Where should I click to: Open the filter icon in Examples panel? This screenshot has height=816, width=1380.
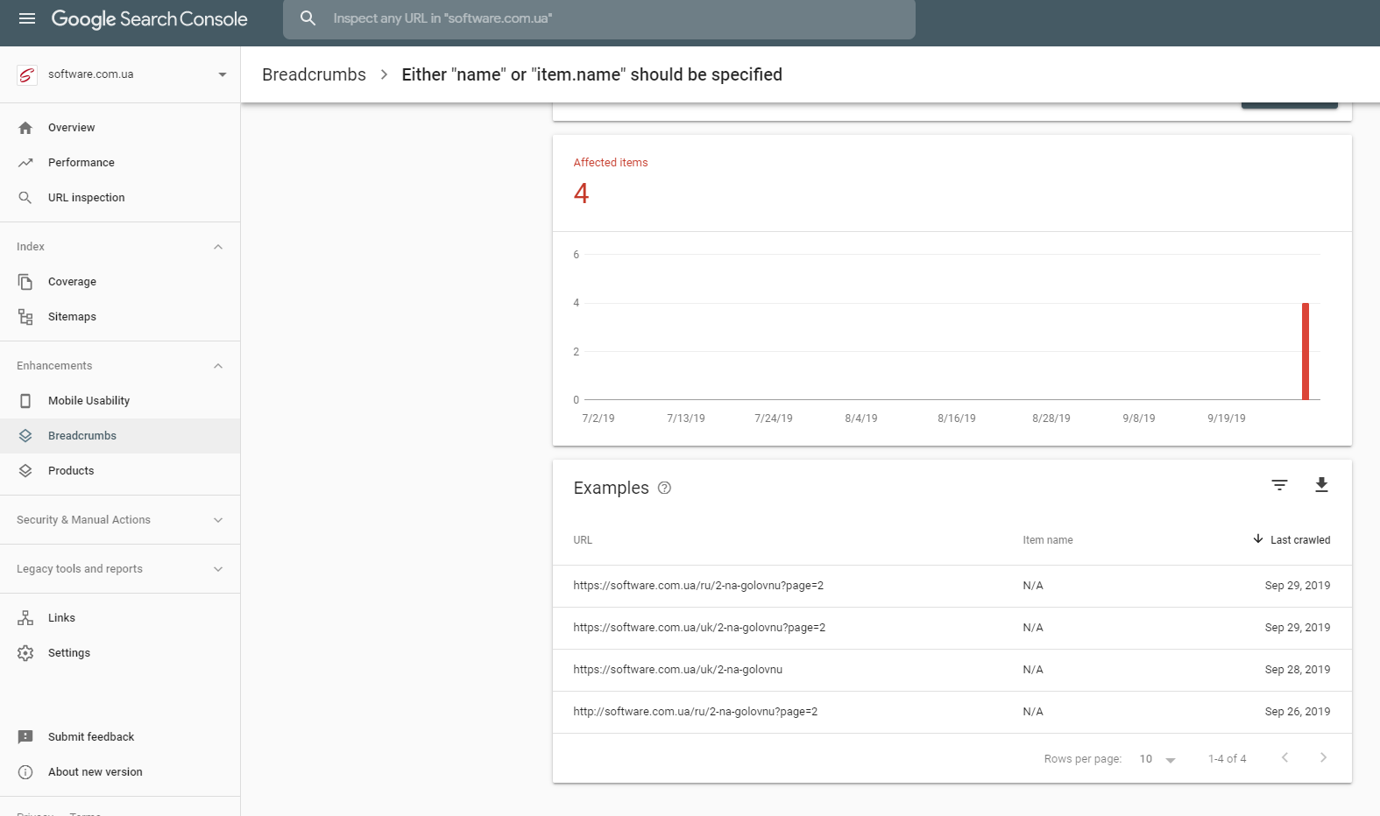point(1279,485)
